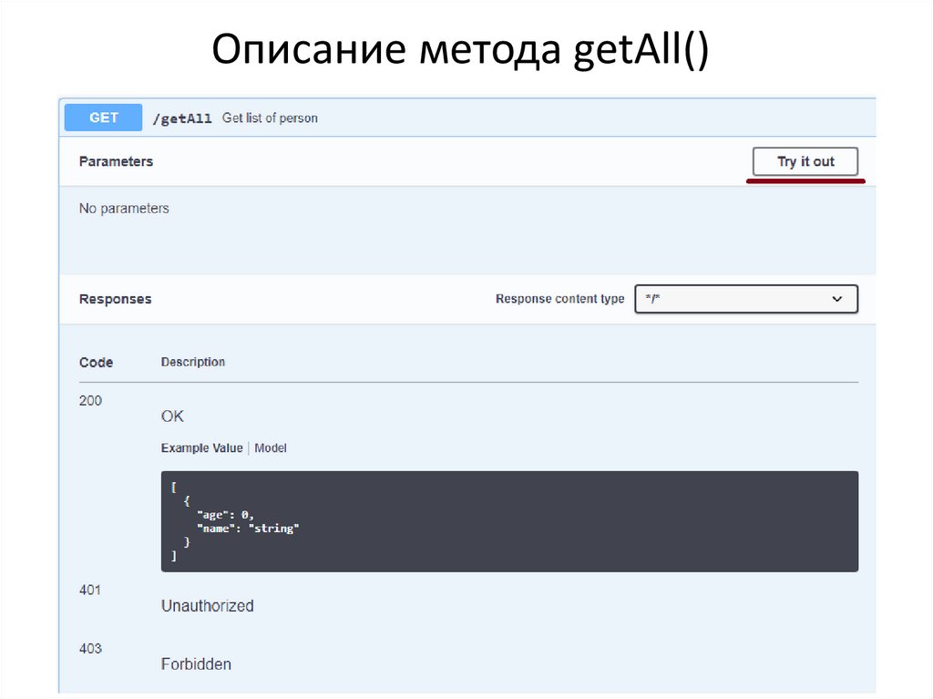This screenshot has width=933, height=699.
Task: Click inside the JSON example code block
Action: [508, 521]
